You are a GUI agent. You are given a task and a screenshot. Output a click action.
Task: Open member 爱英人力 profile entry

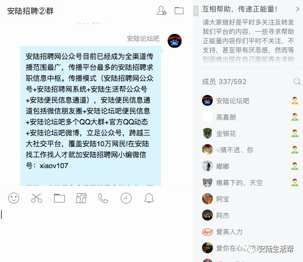tap(251, 231)
